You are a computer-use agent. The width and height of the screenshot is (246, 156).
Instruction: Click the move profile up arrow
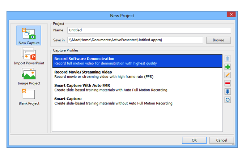228,59
